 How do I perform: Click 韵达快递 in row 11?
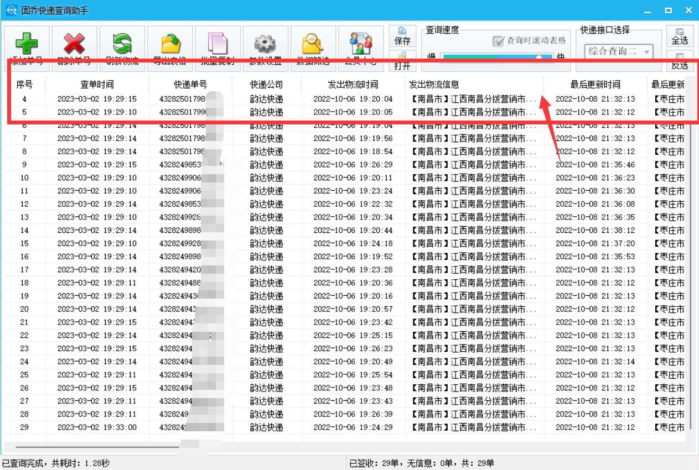(266, 191)
